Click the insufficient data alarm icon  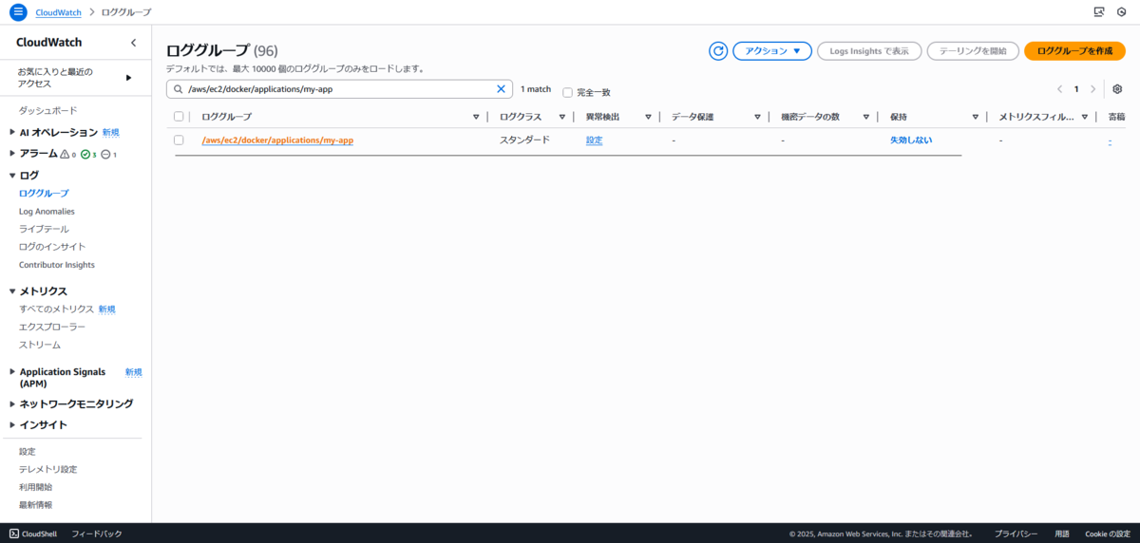tap(105, 154)
